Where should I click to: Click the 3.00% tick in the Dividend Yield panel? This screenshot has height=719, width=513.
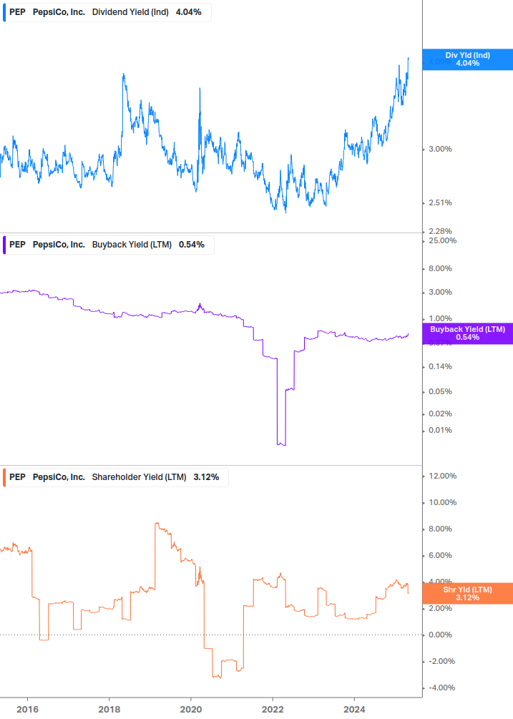point(440,150)
